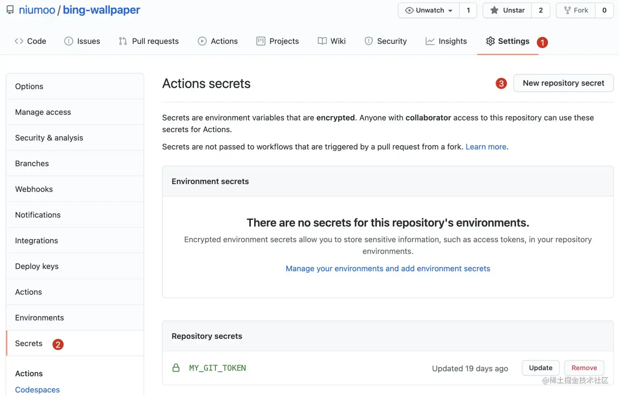
Task: View the forks count 0
Action: [x=604, y=10]
